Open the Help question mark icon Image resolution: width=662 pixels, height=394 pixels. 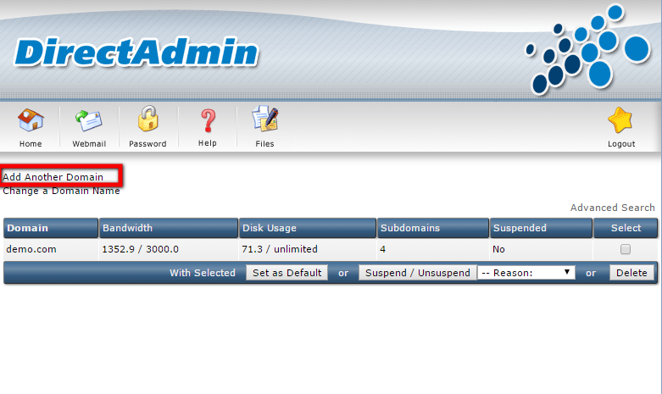click(x=208, y=120)
